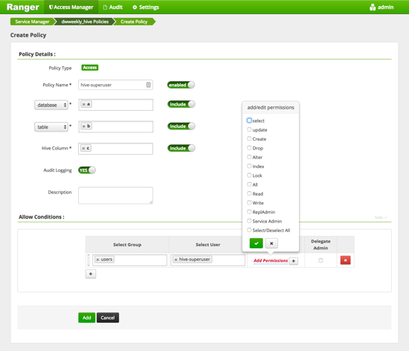Open the table resource dropdown
Viewport: 409px width, 351px height.
(x=51, y=127)
